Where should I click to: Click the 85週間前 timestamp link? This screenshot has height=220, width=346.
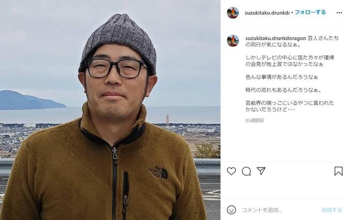[254, 121]
